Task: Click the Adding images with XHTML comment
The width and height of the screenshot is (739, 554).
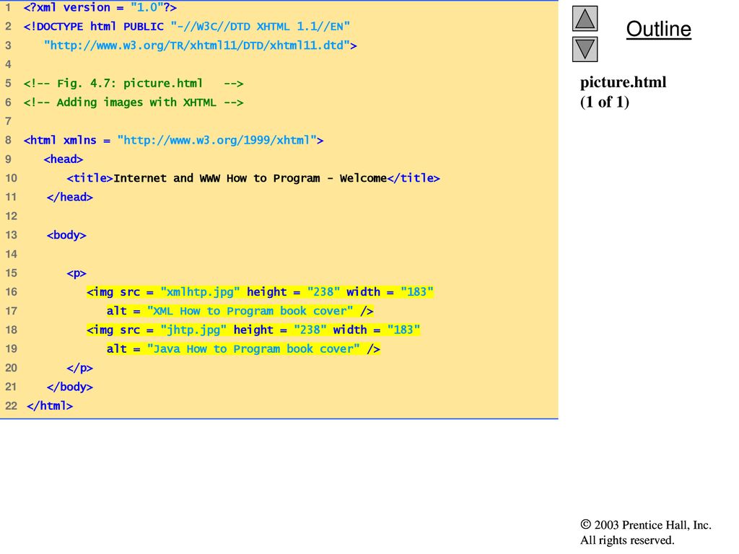Action: coord(134,102)
